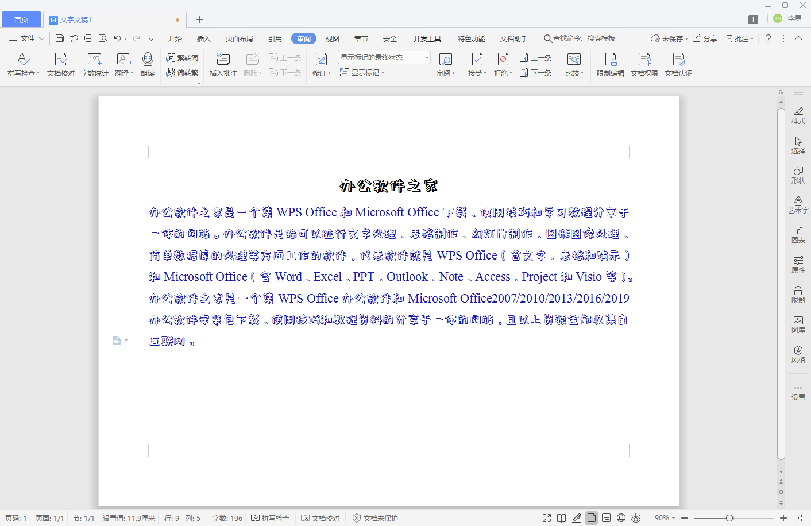Switch to the Insert (插入) ribbon tab
Image resolution: width=811 pixels, height=526 pixels.
click(204, 38)
